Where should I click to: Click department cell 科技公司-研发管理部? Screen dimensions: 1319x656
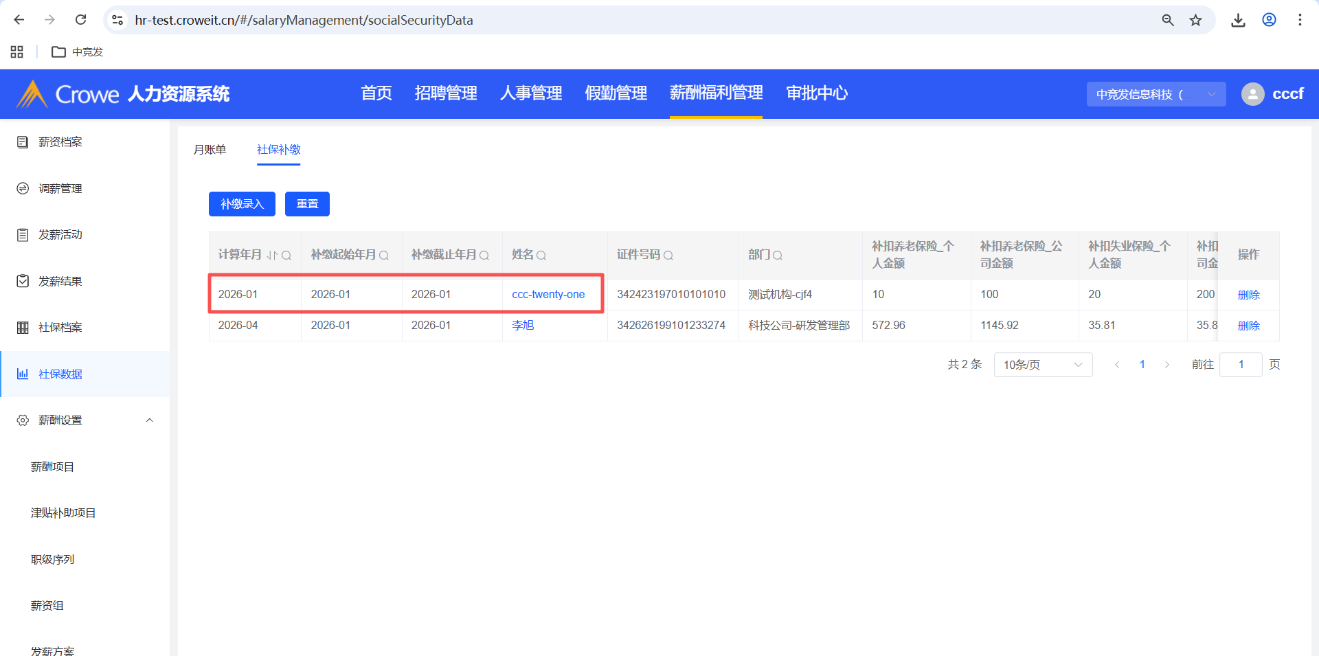click(799, 326)
